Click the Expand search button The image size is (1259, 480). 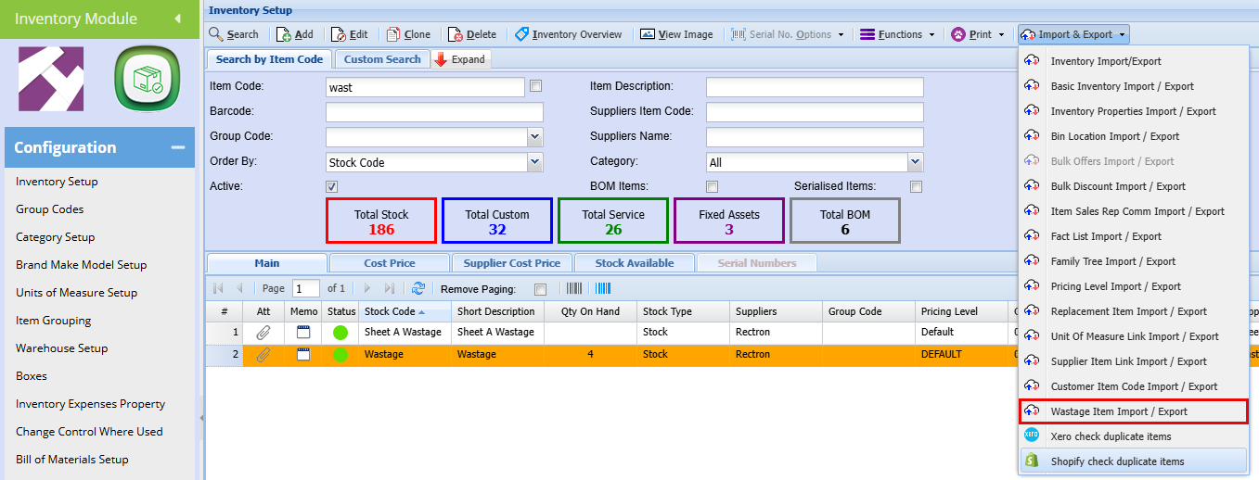[459, 59]
